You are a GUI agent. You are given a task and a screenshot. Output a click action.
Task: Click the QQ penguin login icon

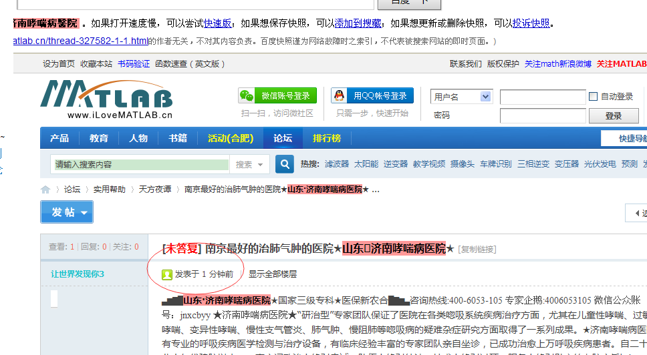[x=340, y=95]
